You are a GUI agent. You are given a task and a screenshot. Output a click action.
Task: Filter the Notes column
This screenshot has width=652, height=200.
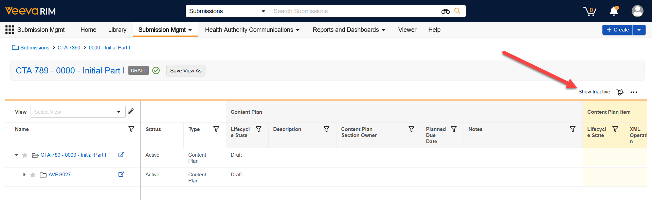coord(573,129)
